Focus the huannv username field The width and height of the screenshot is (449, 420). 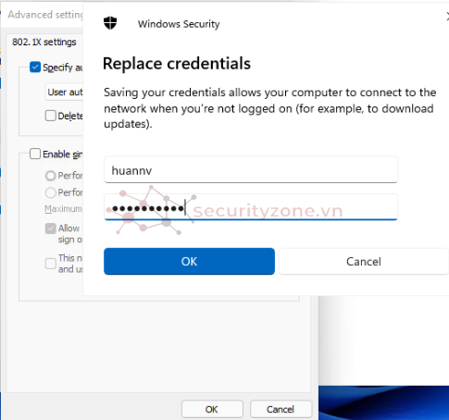[251, 170]
